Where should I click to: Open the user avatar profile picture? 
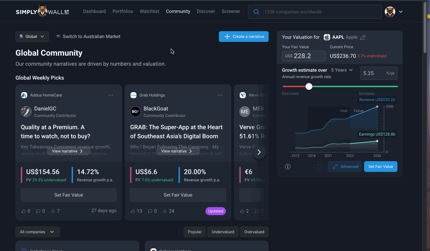pos(390,12)
